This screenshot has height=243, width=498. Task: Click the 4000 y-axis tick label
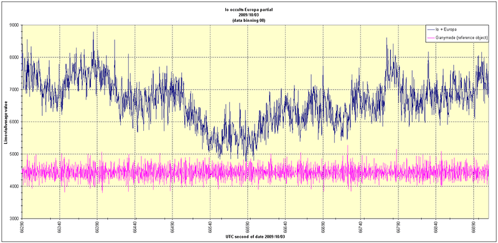14,186
